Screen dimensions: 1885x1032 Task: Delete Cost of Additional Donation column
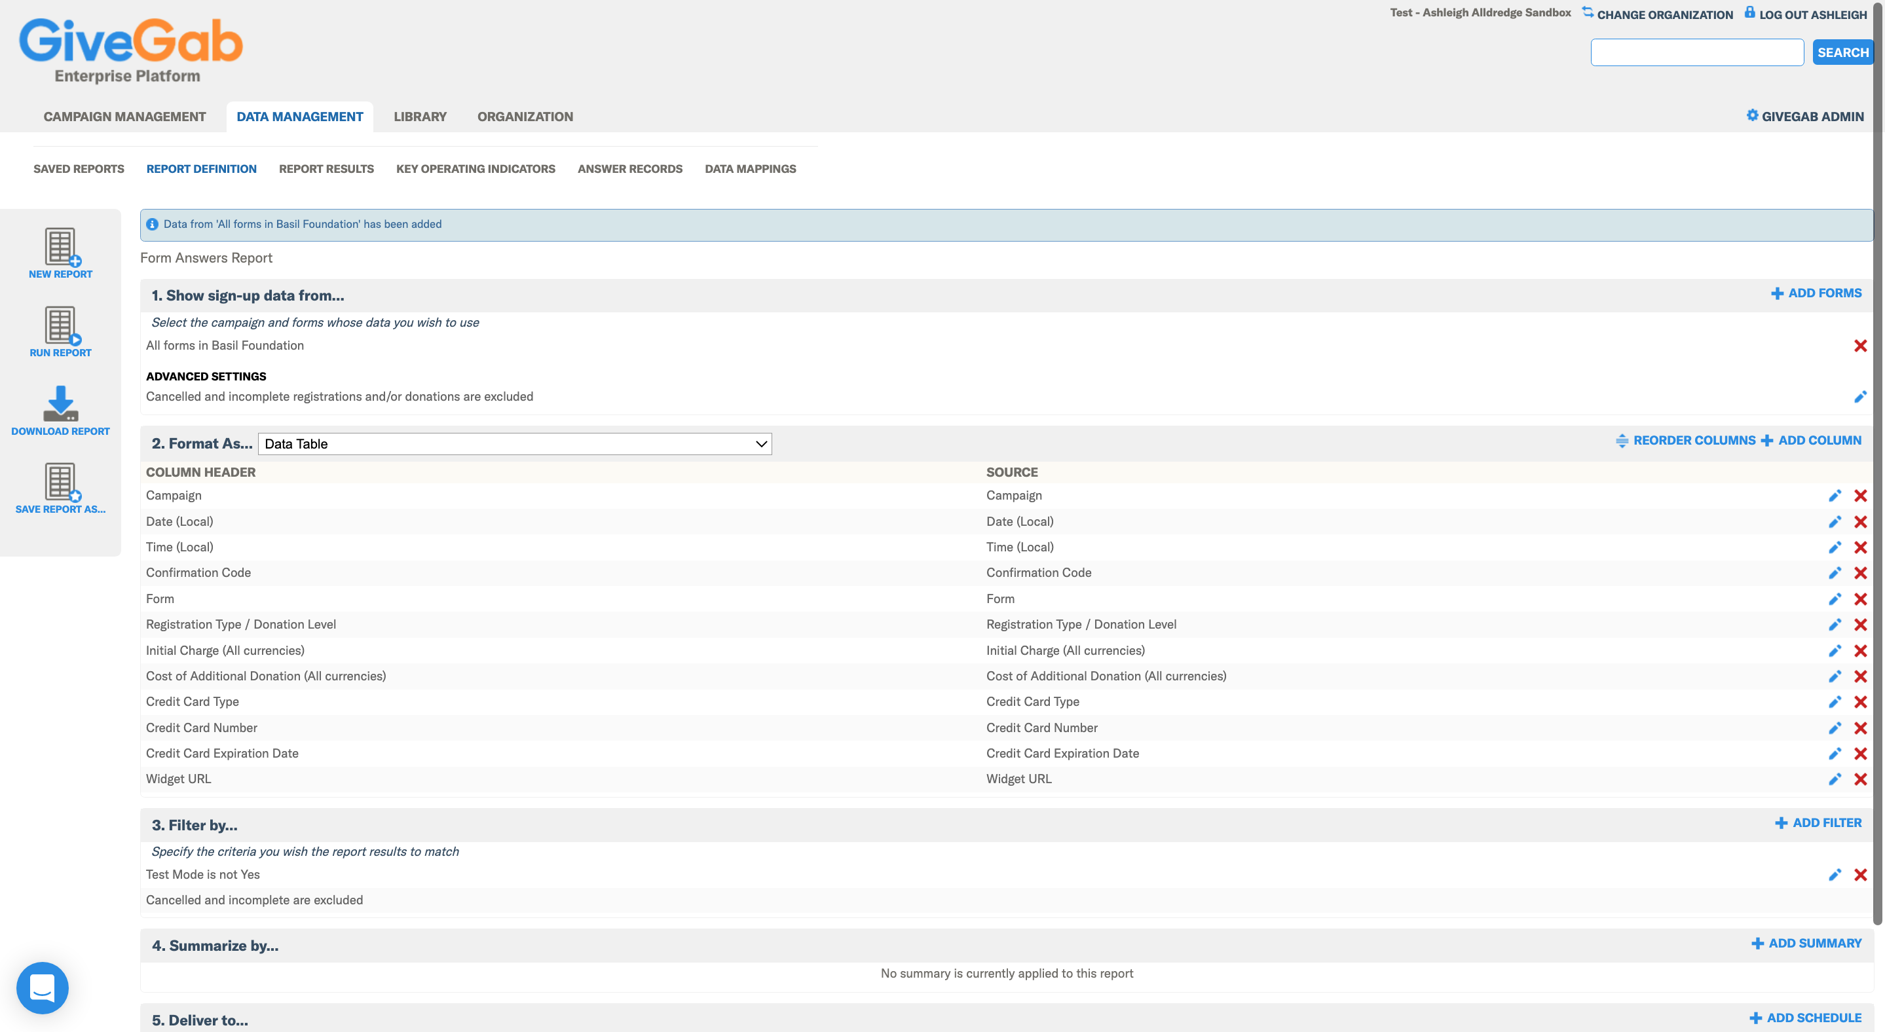(x=1860, y=676)
